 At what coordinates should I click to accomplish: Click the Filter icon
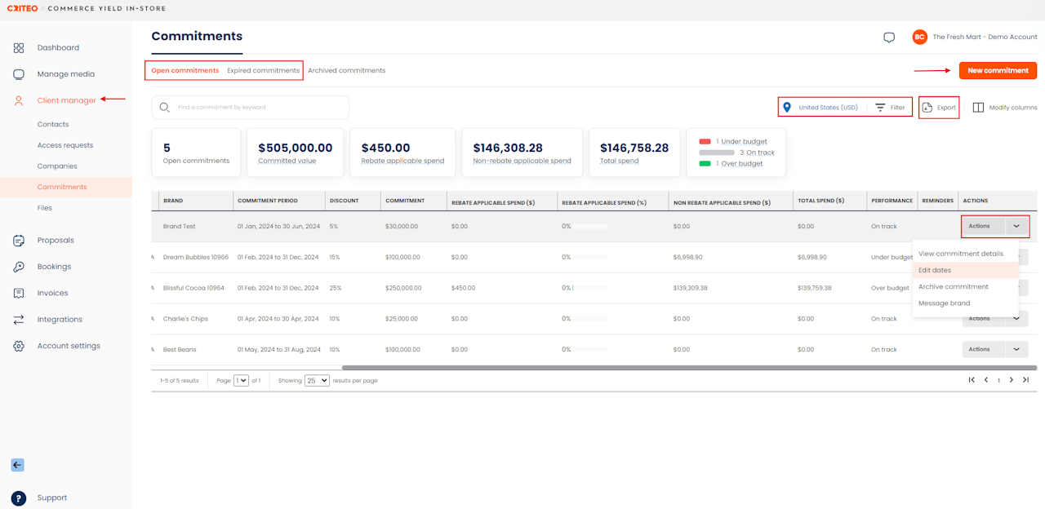point(880,108)
